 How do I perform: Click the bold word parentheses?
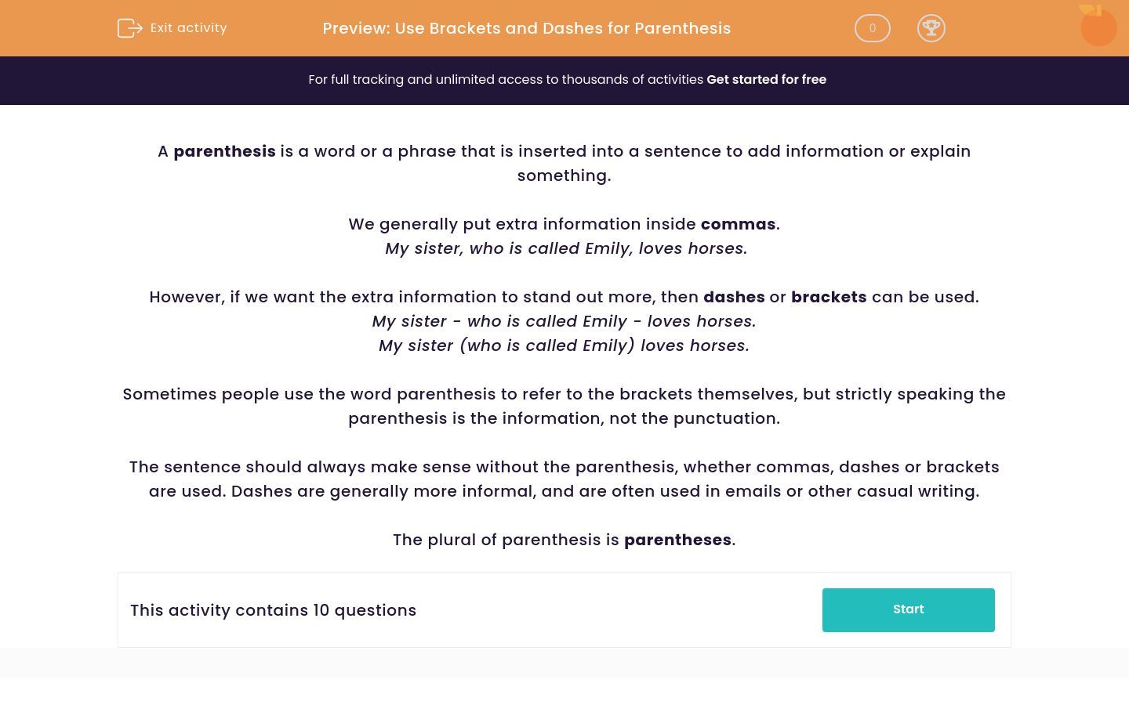(x=677, y=540)
